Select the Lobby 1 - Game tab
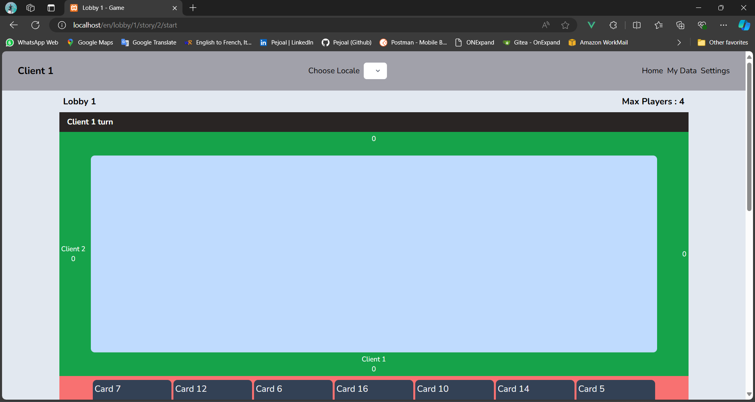Viewport: 755px width, 402px height. [118, 8]
